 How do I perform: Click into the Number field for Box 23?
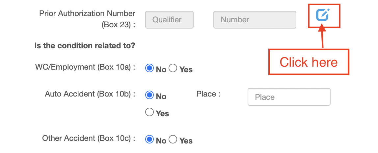(x=255, y=20)
